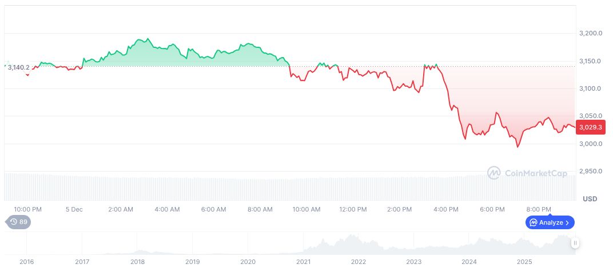613x268 pixels.
Task: Click the 4:00 PM time axis label
Action: [446, 209]
